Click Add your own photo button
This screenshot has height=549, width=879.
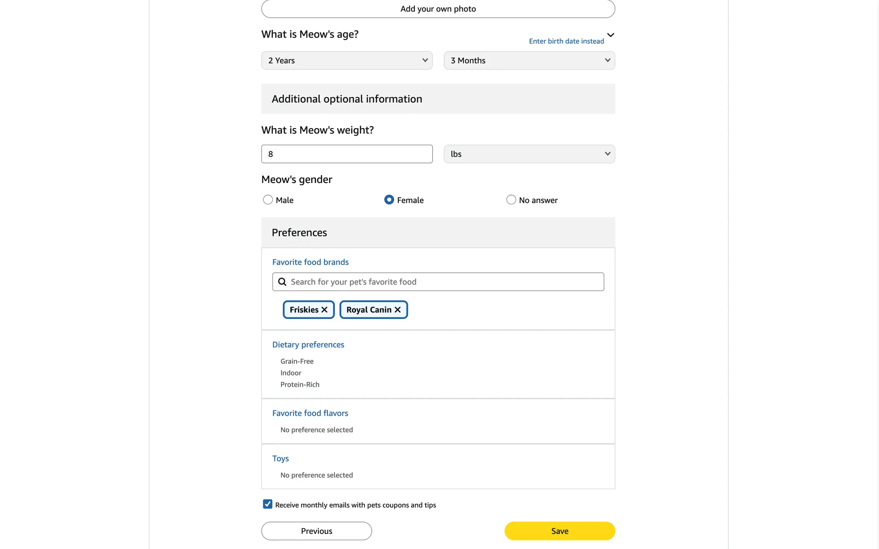438,9
